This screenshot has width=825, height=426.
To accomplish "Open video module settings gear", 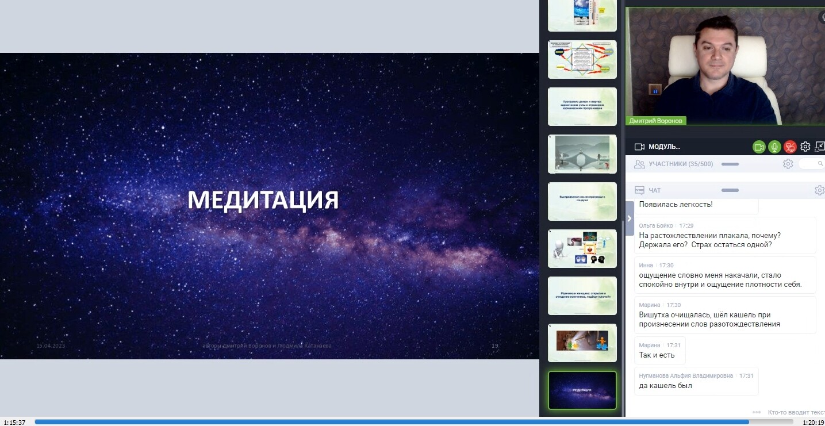I will tap(805, 147).
